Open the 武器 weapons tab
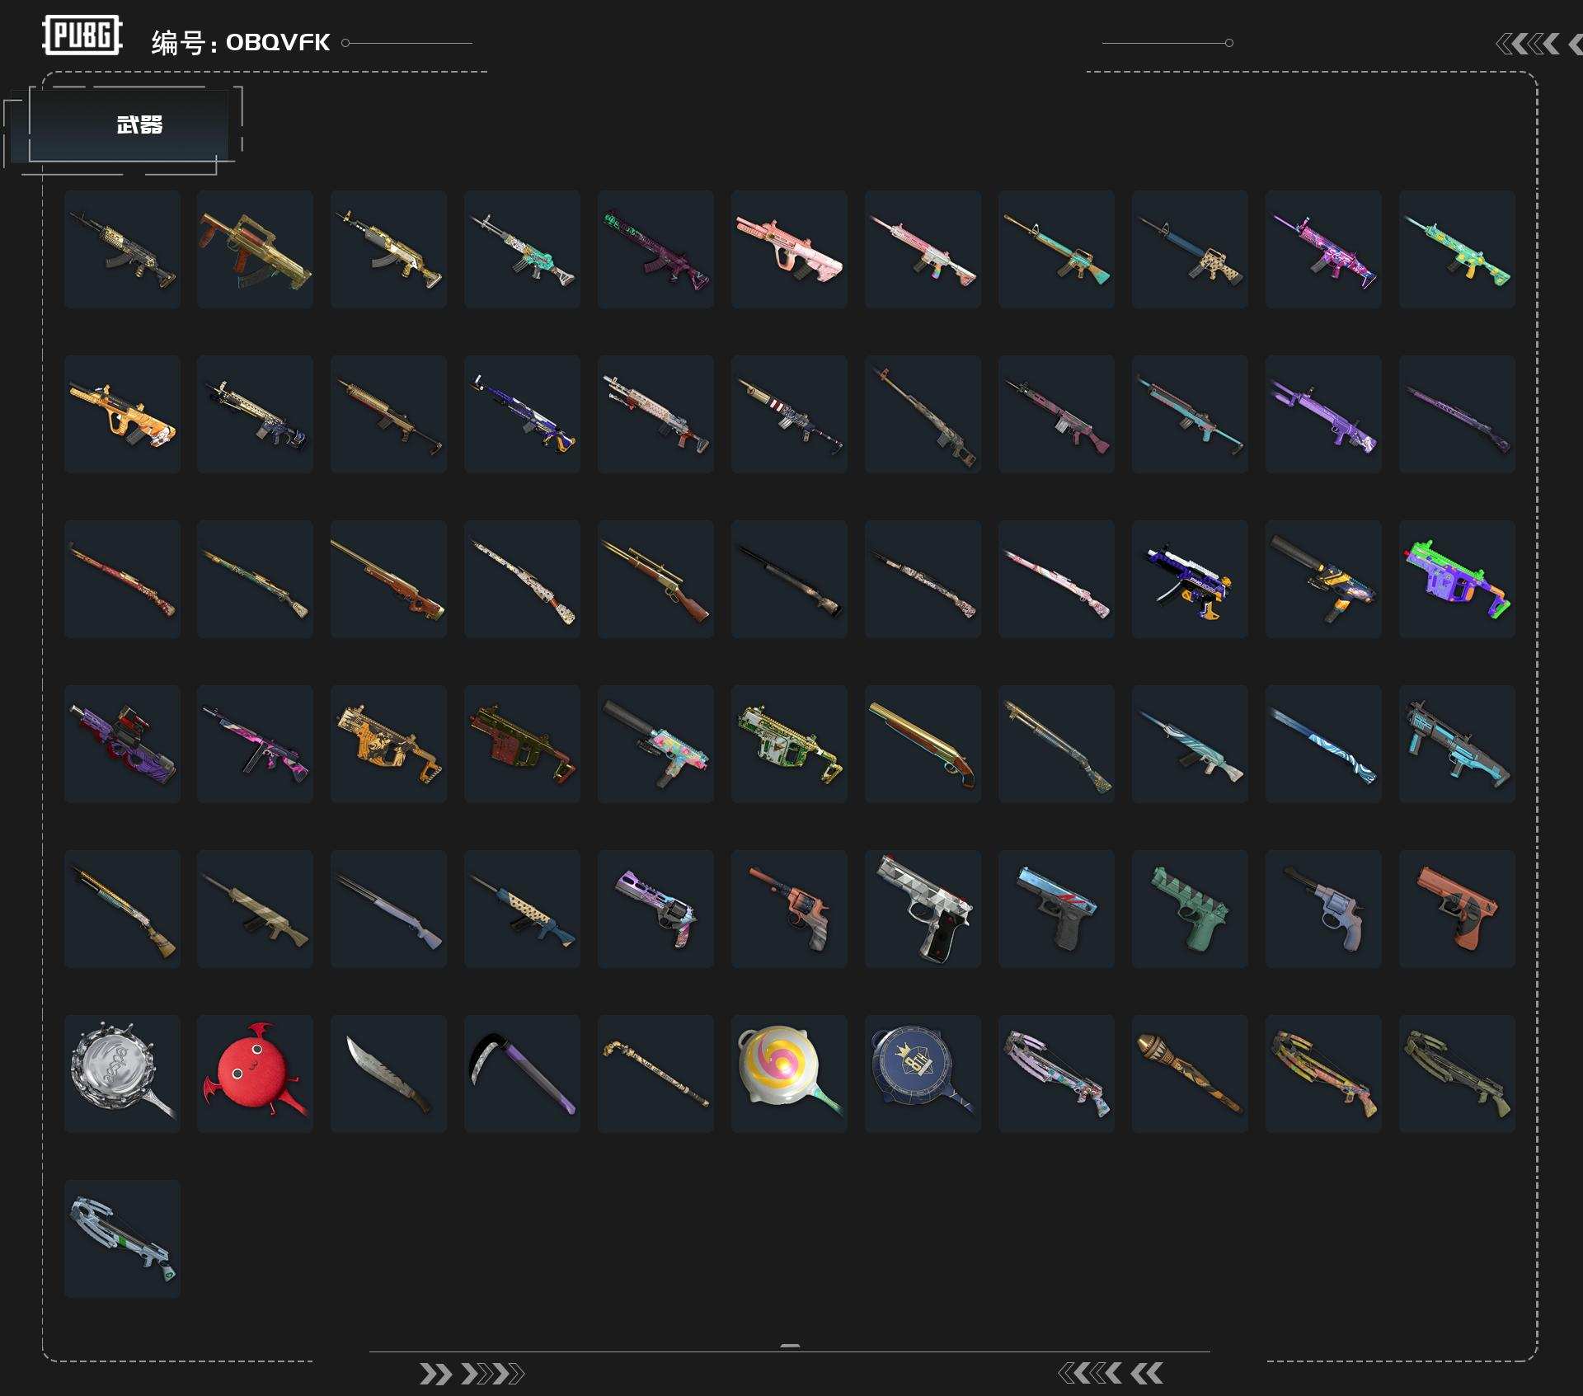This screenshot has width=1583, height=1396. pos(129,125)
